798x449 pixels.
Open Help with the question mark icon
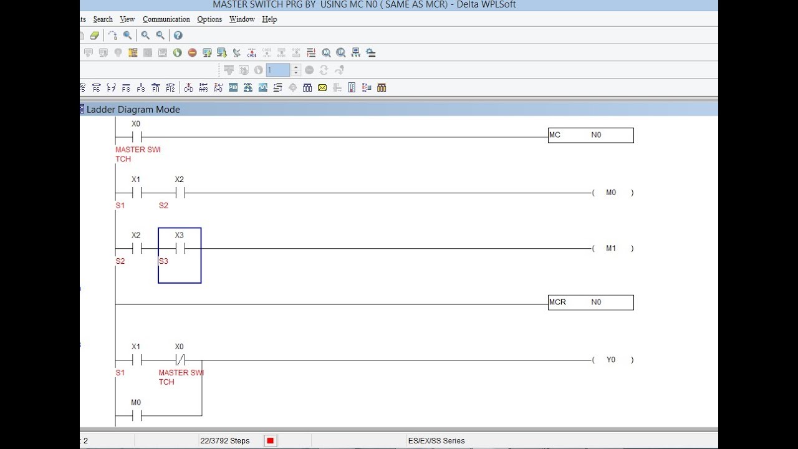coord(178,36)
